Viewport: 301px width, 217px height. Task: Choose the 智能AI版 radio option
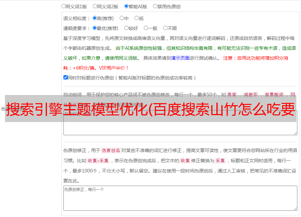click(126, 6)
